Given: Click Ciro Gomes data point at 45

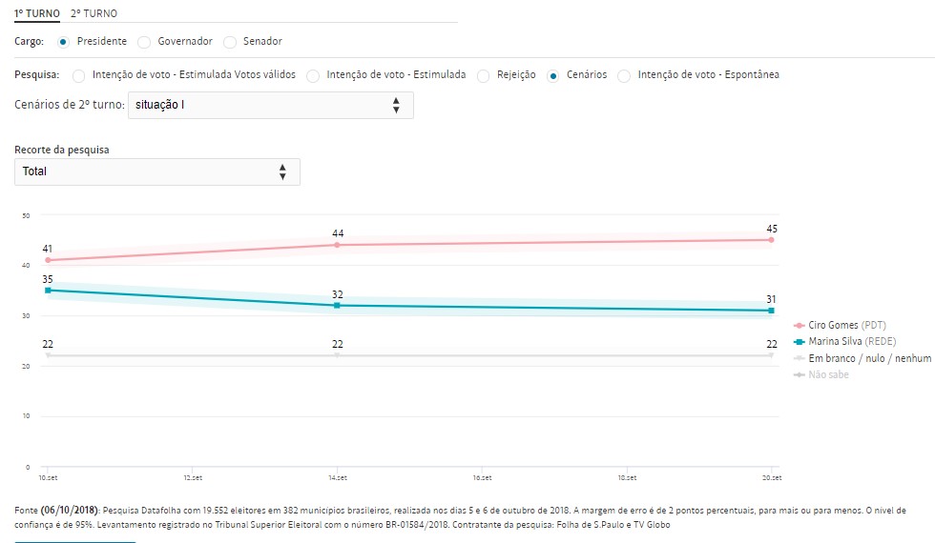Looking at the screenshot, I should pos(771,240).
